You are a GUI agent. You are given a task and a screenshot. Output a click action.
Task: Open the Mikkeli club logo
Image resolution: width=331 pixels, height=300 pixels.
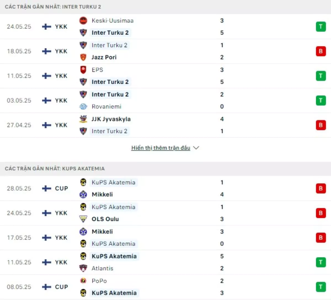pyautogui.click(x=83, y=194)
